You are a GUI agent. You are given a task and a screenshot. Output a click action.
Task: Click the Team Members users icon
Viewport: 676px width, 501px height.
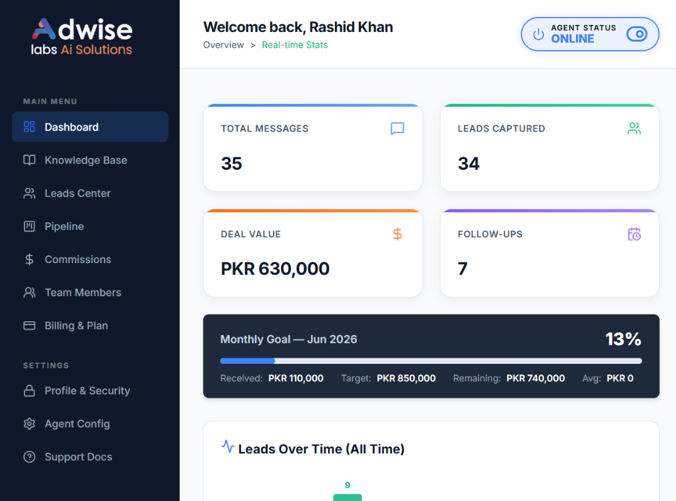pos(29,292)
